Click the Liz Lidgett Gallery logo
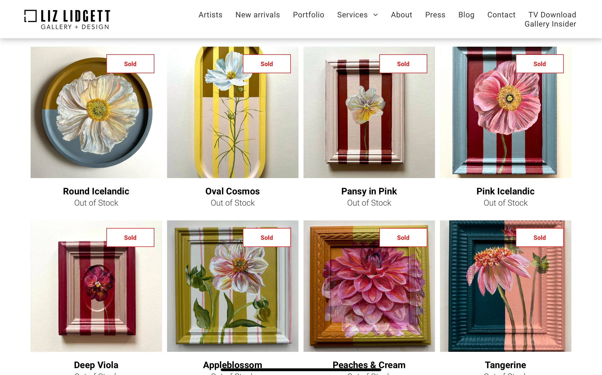Image resolution: width=602 pixels, height=375 pixels. (x=67, y=20)
